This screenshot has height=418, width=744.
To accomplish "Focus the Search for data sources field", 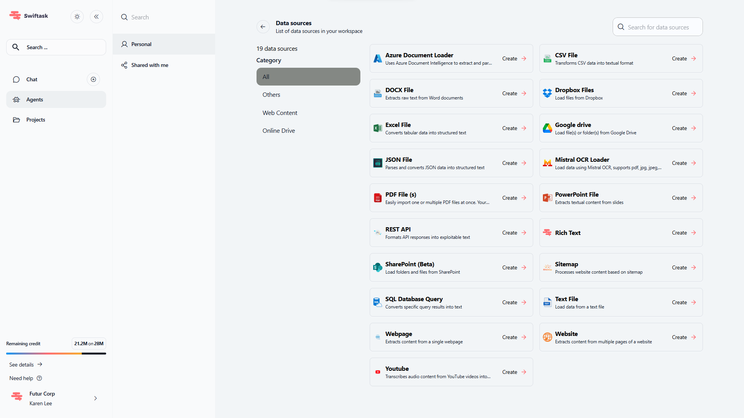I will (658, 27).
